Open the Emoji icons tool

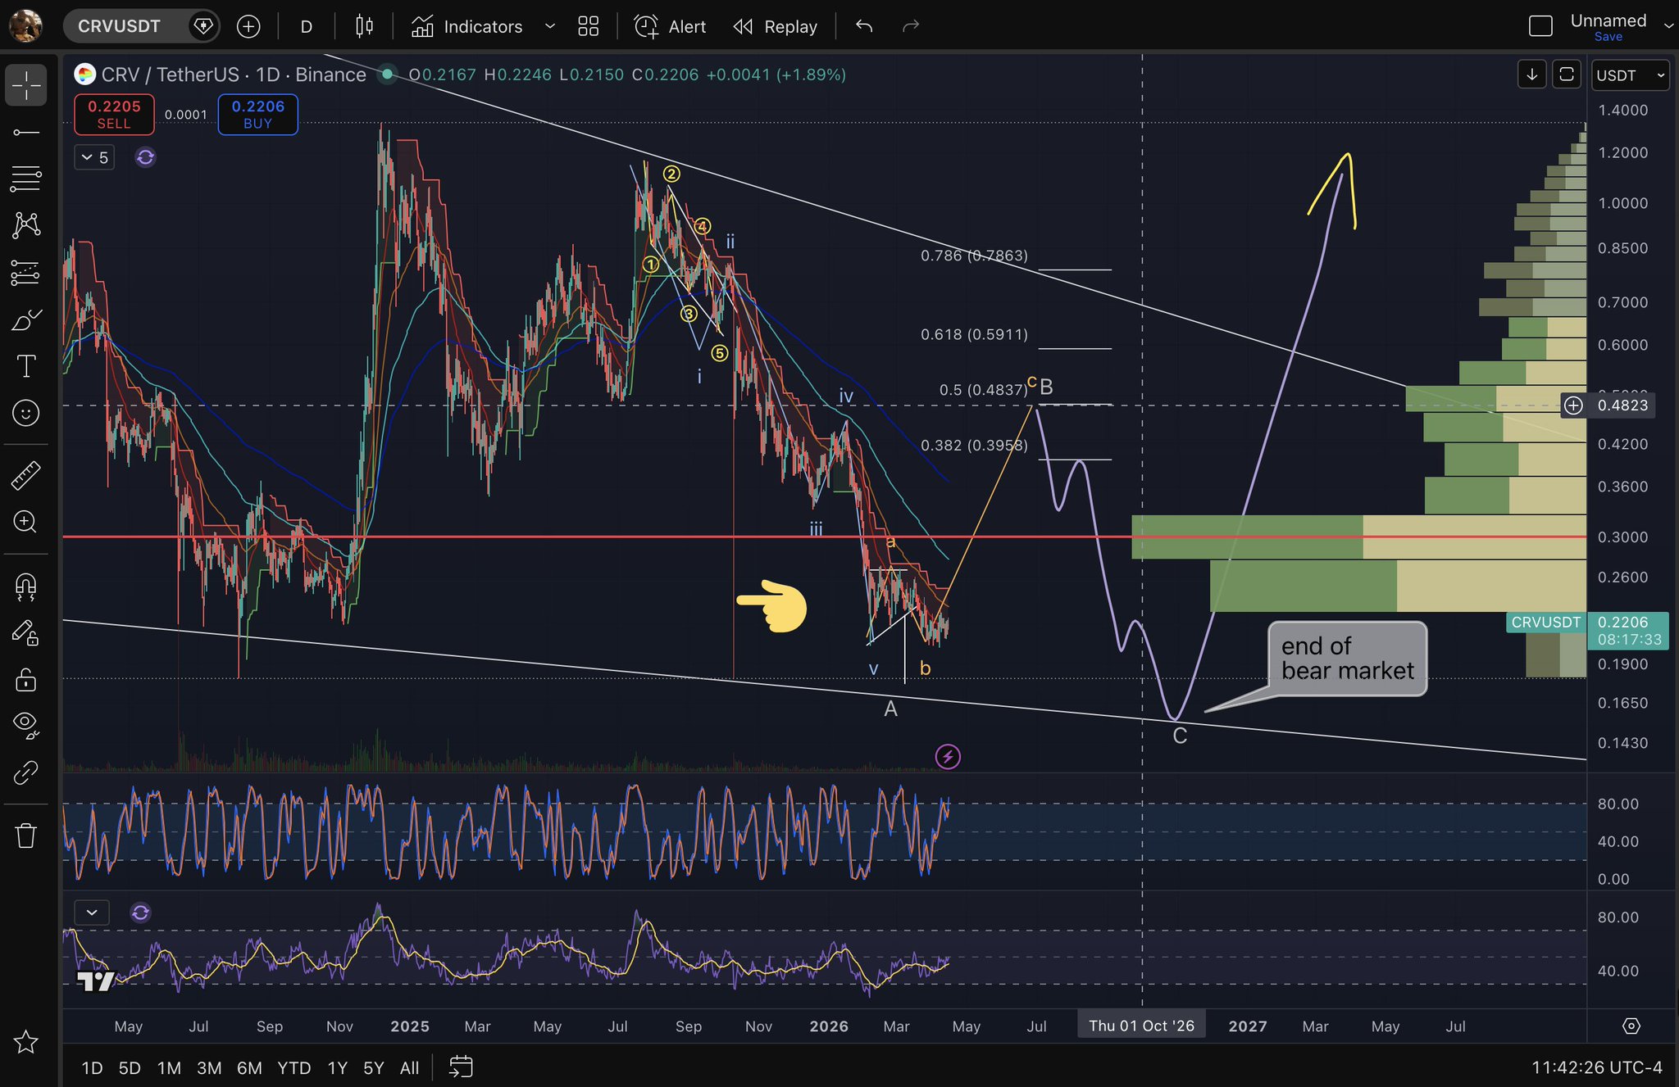coord(25,413)
